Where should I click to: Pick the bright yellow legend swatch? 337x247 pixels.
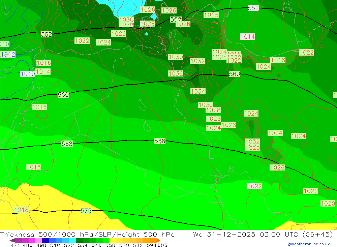(x=113, y=240)
